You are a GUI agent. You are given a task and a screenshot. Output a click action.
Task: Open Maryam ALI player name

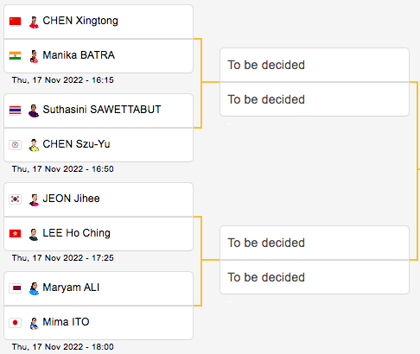tap(71, 288)
